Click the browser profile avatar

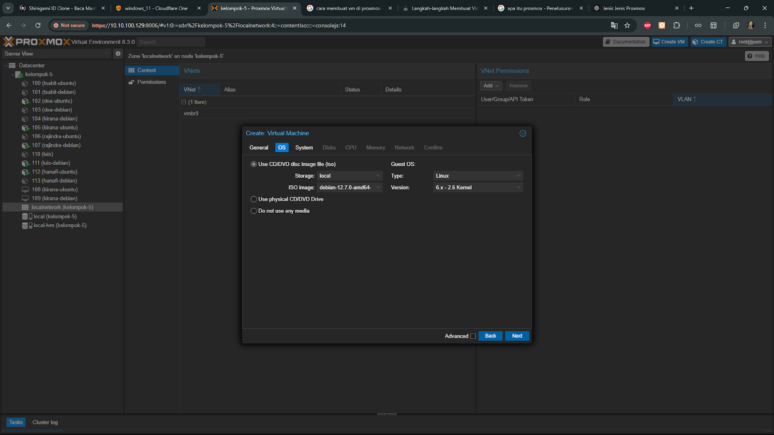point(751,25)
